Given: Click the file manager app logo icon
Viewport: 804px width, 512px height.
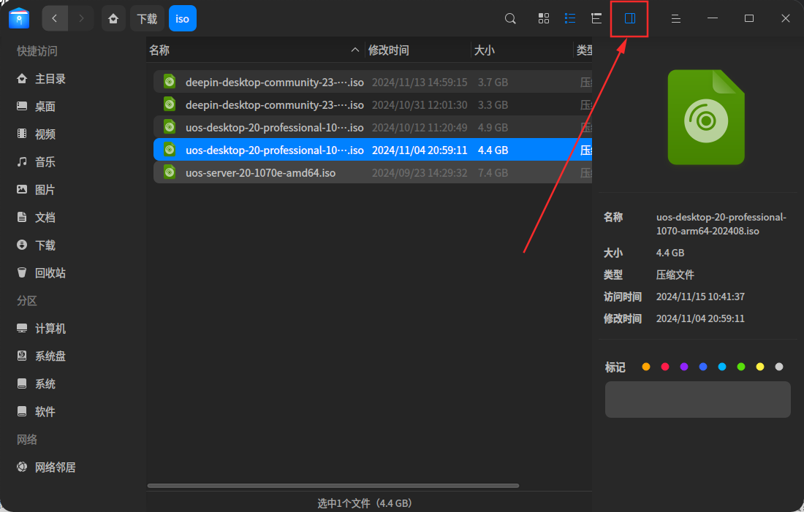Looking at the screenshot, I should pyautogui.click(x=19, y=18).
